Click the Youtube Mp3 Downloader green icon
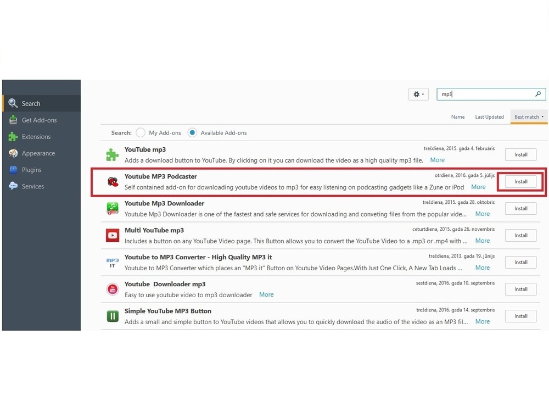The image size is (549, 412). point(113,208)
